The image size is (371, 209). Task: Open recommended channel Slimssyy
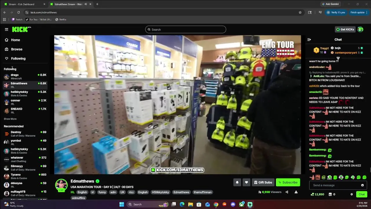25,167
